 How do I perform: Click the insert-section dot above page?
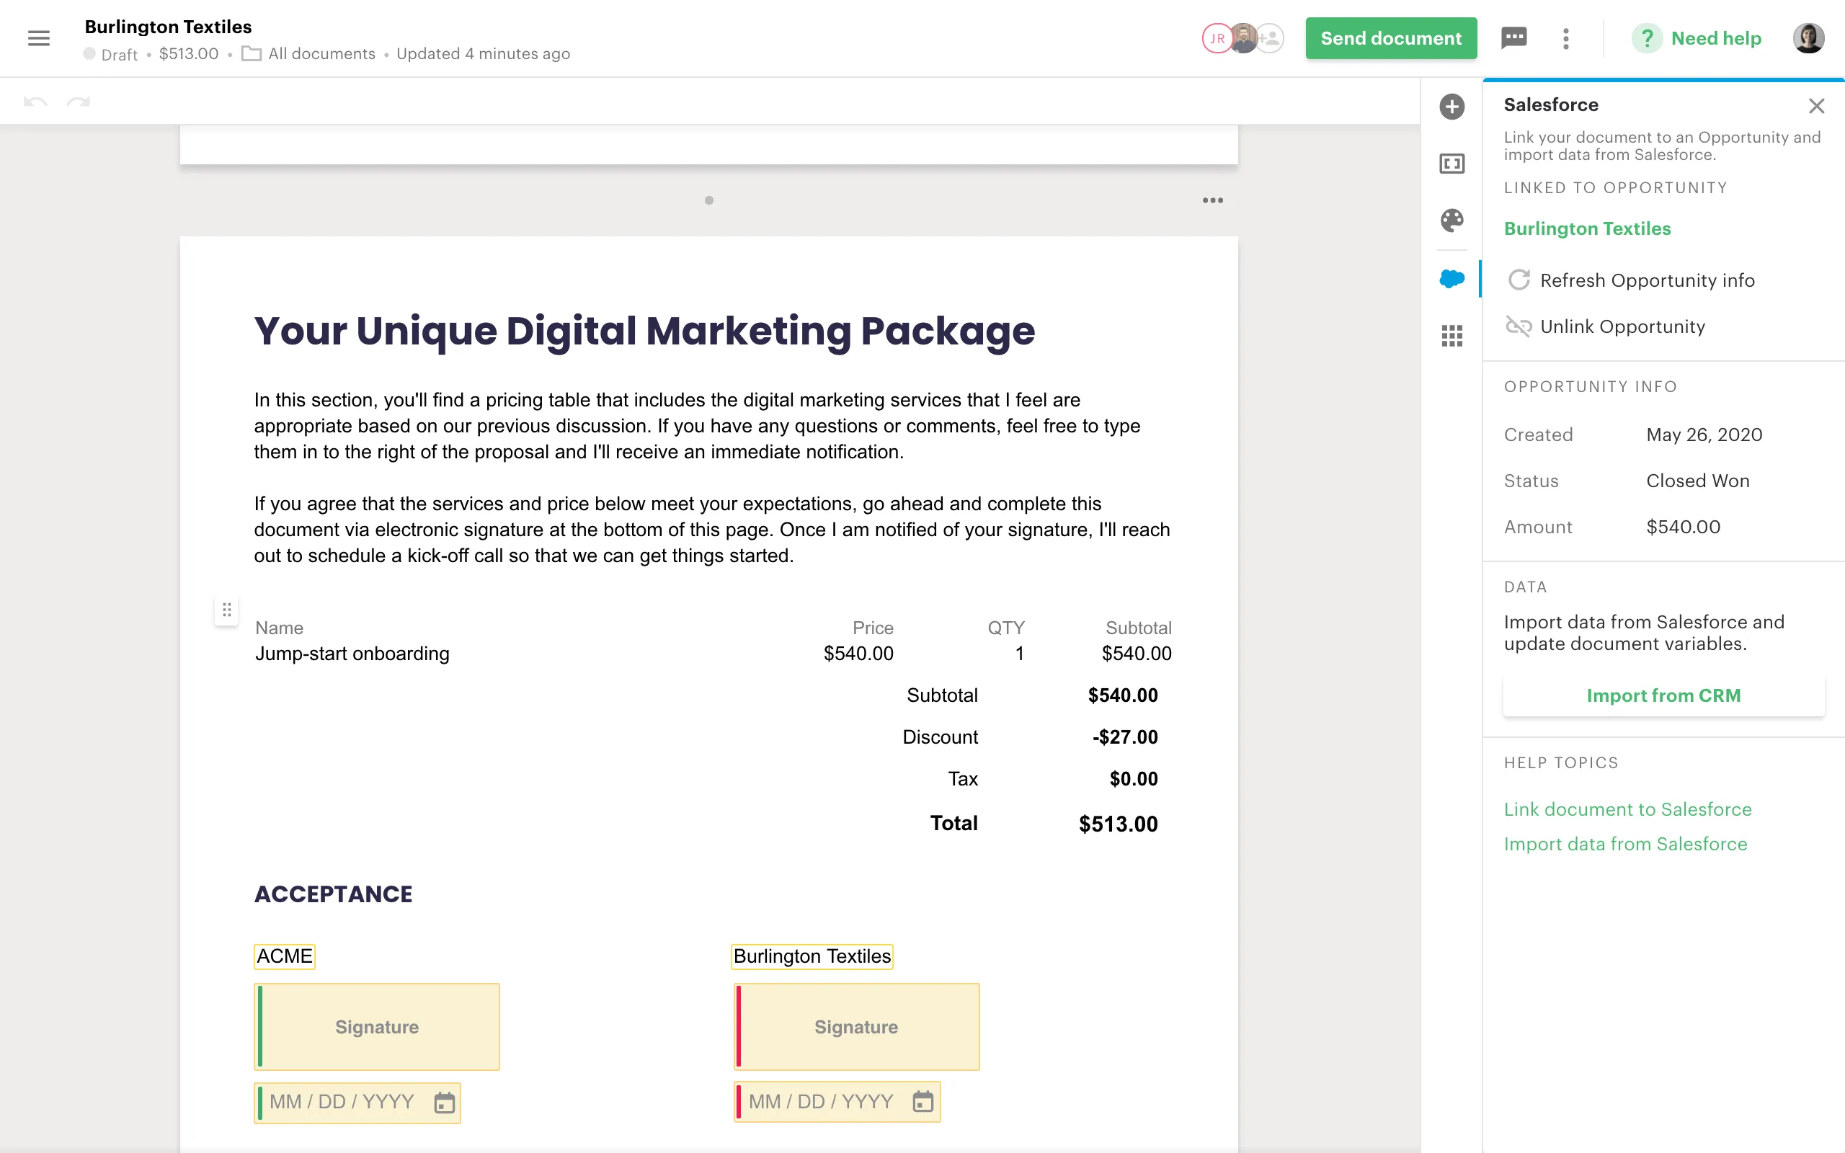click(x=709, y=200)
